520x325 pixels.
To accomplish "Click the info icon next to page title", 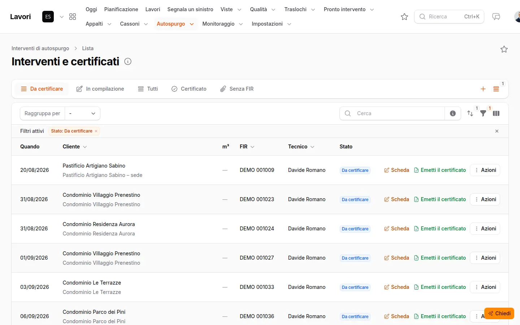I will click(128, 61).
